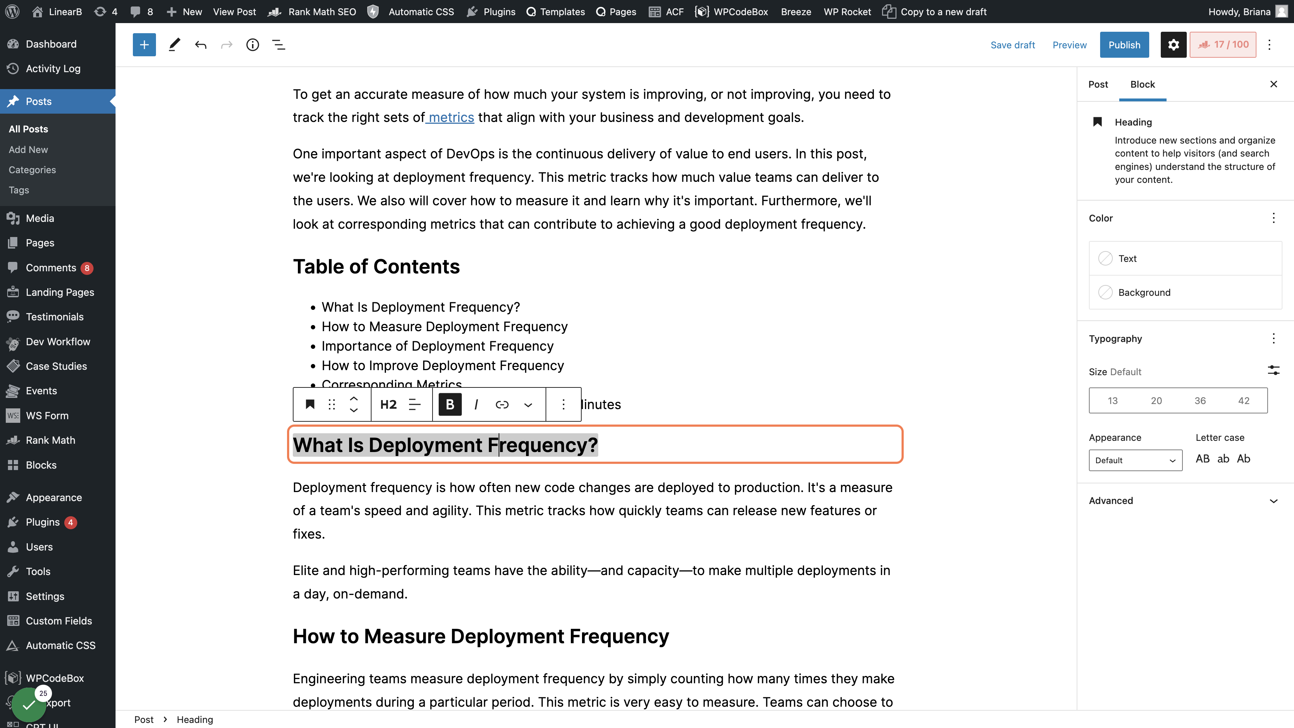Toggle custom size slider icon

pos(1274,370)
